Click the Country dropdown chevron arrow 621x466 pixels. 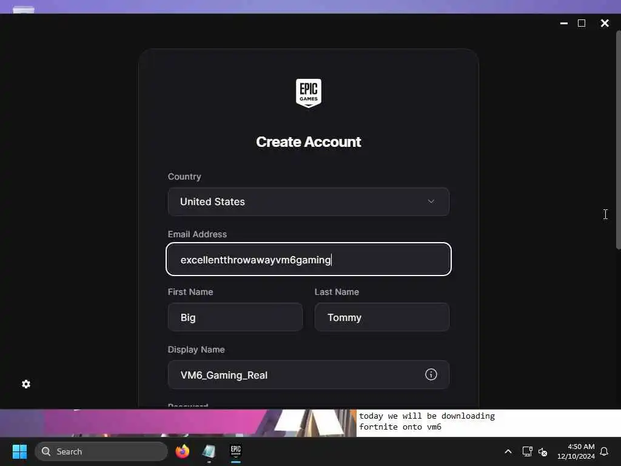click(431, 201)
